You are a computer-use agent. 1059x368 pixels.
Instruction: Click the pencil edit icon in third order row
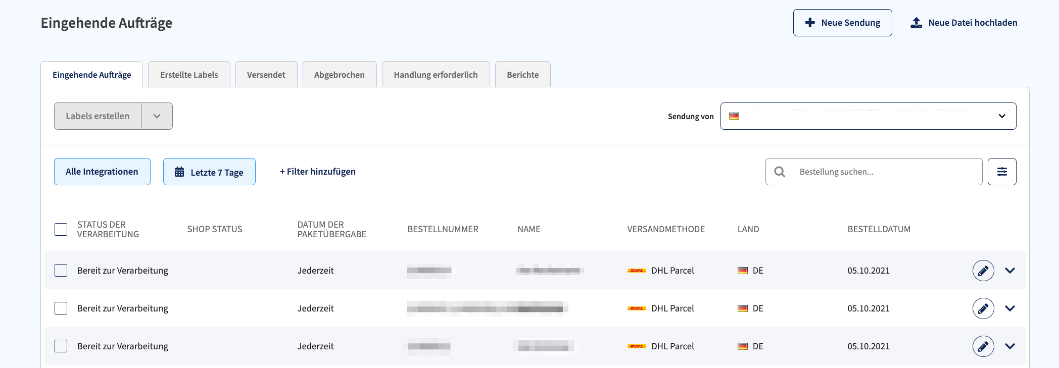[x=983, y=346]
